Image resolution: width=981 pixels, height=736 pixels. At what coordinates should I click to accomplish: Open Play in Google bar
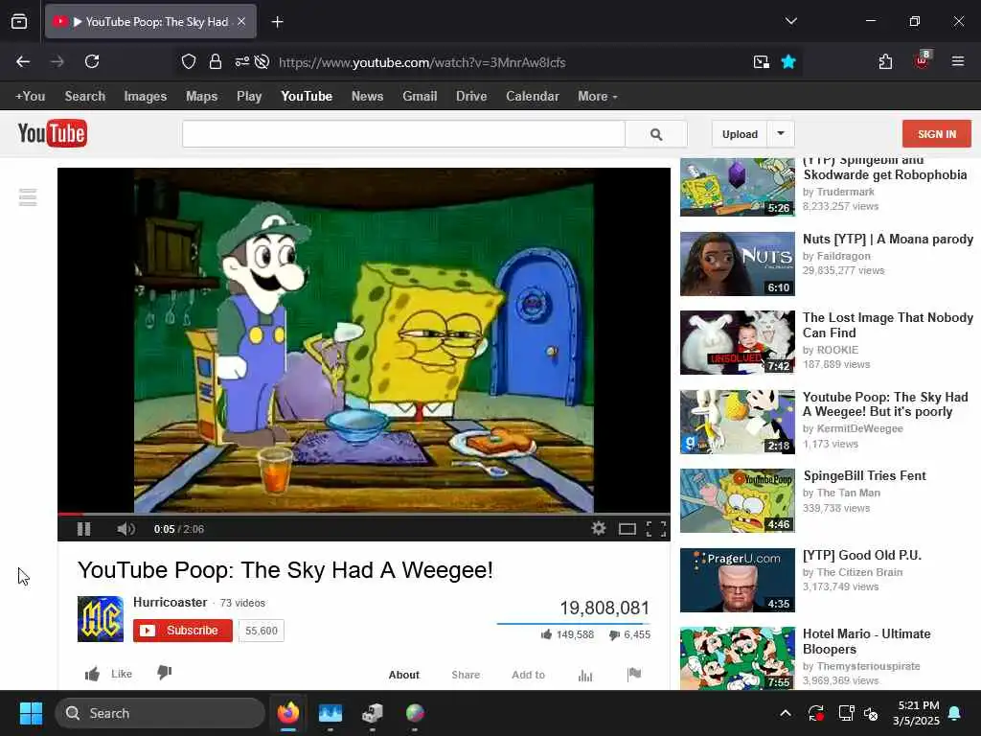249,97
